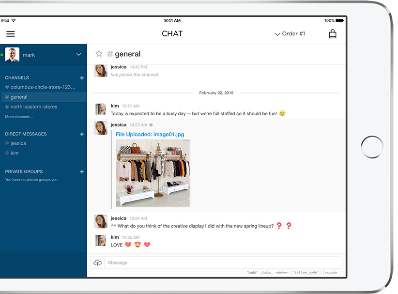
Task: Click 'You have no private groups yet' text
Action: pos(31,180)
